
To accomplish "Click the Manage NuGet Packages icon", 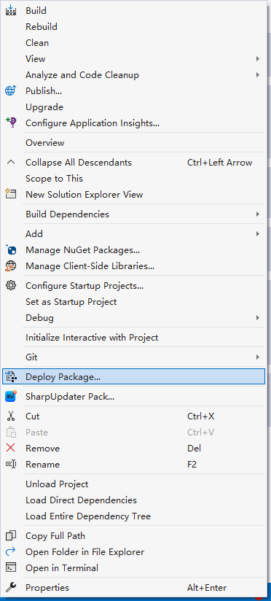I will coord(11,250).
